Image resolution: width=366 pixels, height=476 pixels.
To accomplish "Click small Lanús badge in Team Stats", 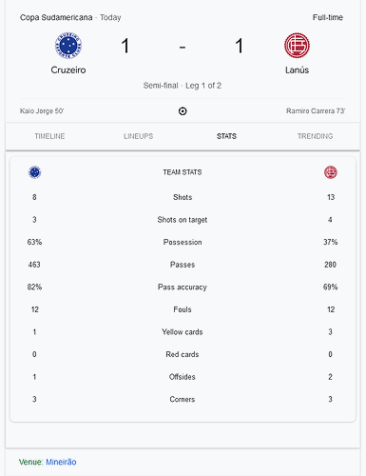I will pos(331,172).
